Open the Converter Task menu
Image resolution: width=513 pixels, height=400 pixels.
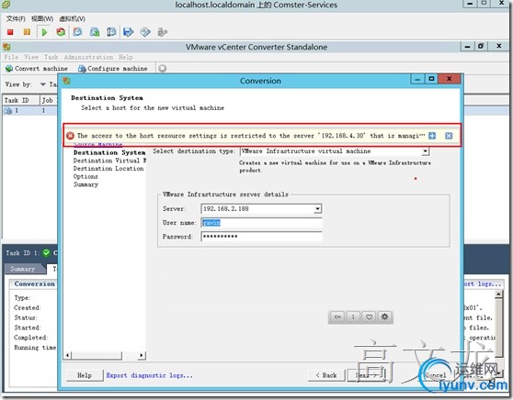click(x=51, y=57)
